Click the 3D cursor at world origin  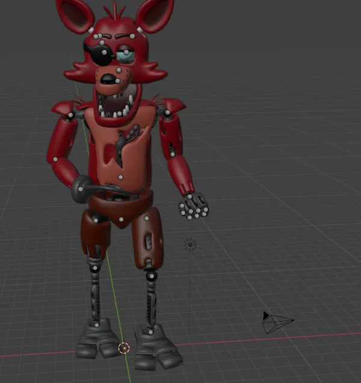point(124,348)
